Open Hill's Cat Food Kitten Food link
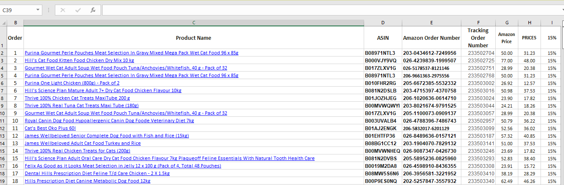This screenshot has width=564, height=185. click(x=79, y=60)
